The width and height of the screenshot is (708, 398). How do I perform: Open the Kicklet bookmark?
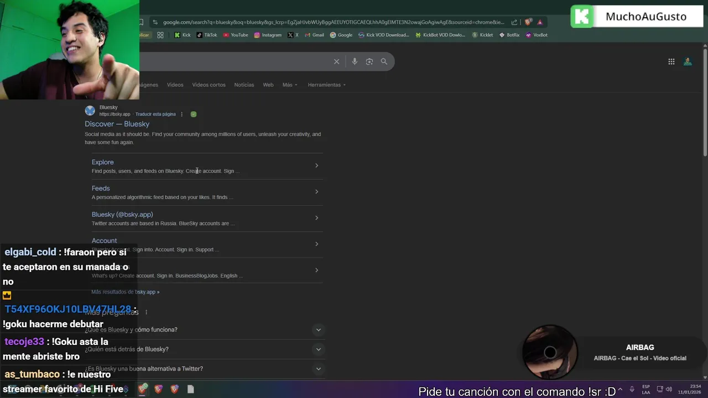(482, 35)
